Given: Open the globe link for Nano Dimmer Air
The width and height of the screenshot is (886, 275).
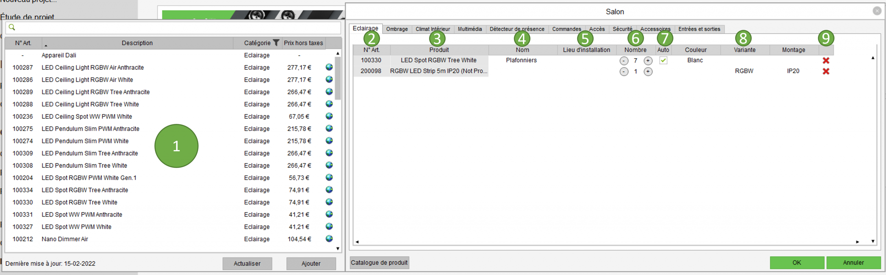Looking at the screenshot, I should coord(329,239).
